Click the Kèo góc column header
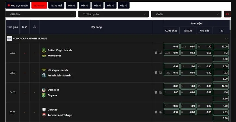This screenshot has height=122, width=236. (x=204, y=31)
